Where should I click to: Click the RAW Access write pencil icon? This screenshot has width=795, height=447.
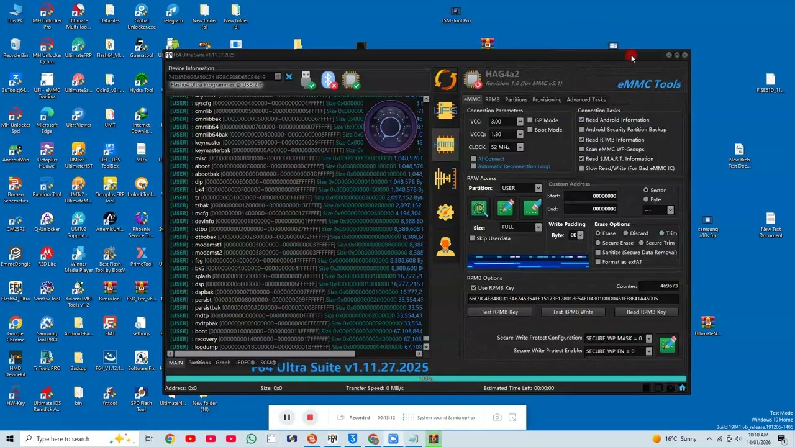(505, 208)
